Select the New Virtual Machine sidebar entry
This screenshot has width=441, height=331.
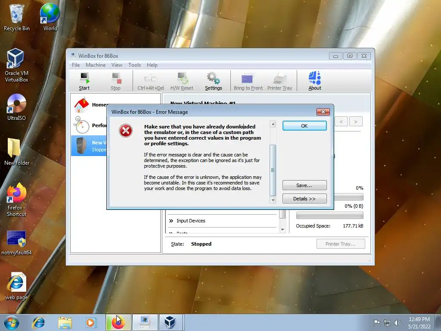click(90, 146)
